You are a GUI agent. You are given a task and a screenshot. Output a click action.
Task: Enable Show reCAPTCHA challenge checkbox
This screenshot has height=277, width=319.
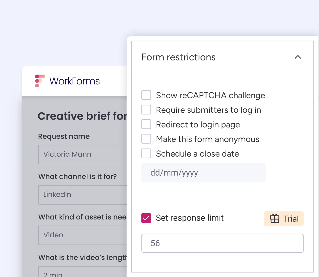146,95
